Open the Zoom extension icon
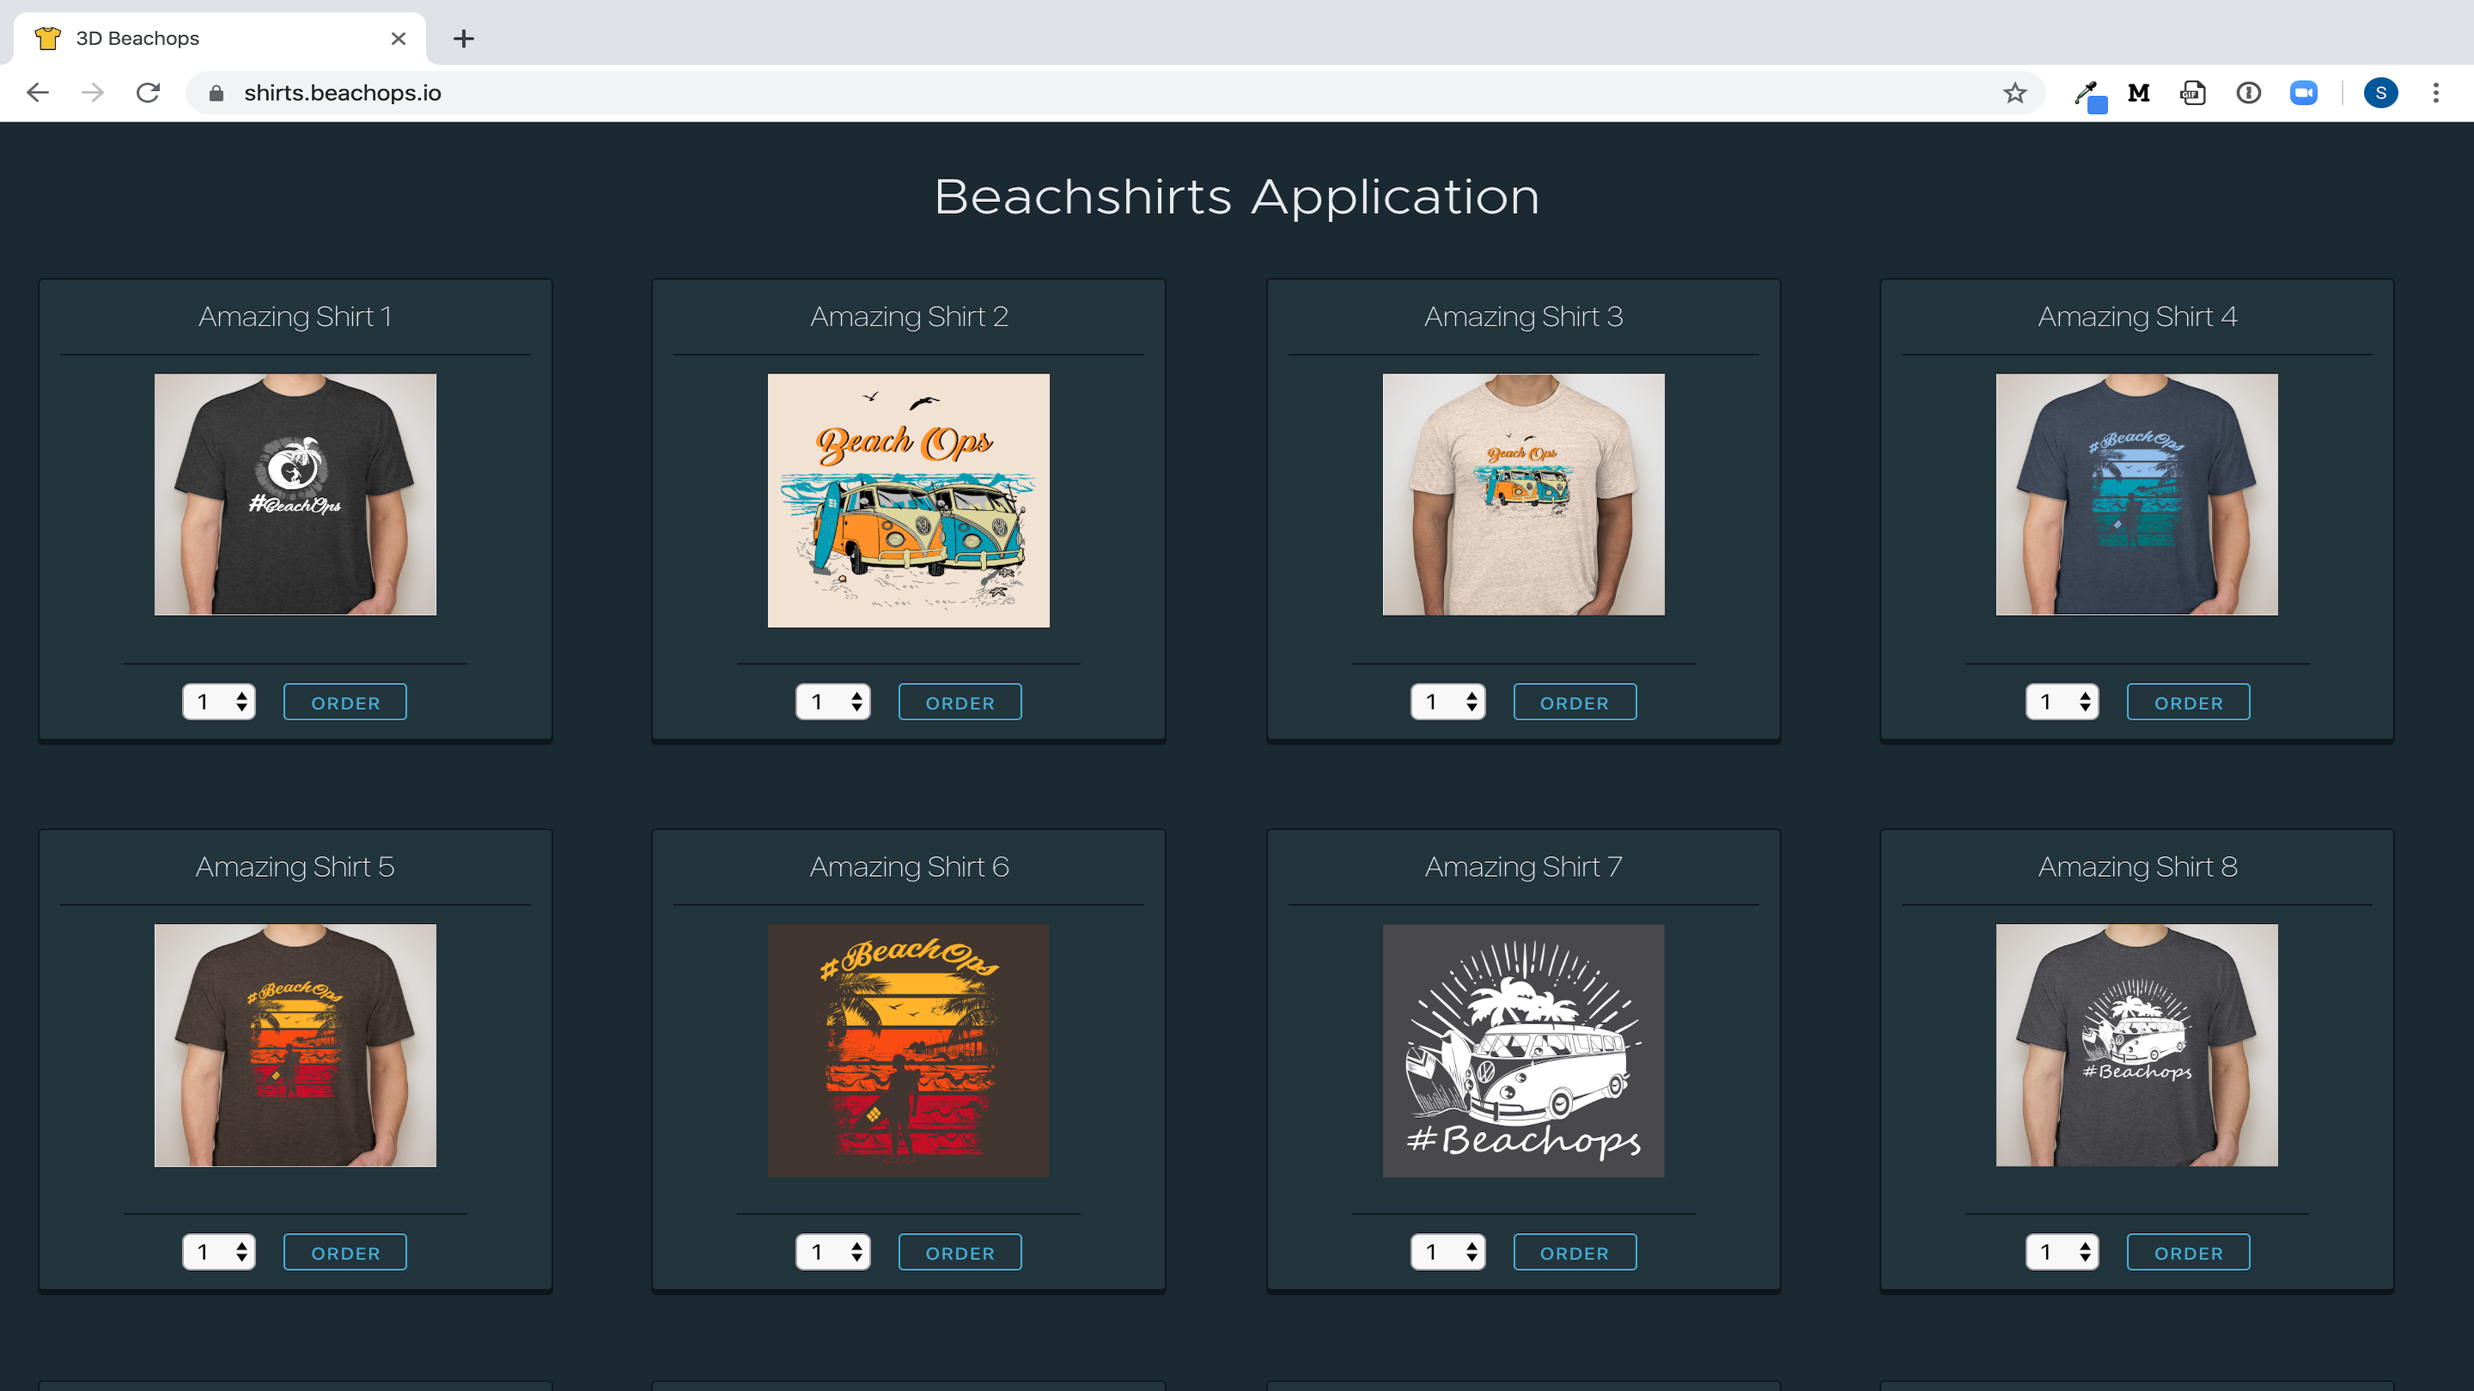The height and width of the screenshot is (1391, 2474). click(2303, 92)
